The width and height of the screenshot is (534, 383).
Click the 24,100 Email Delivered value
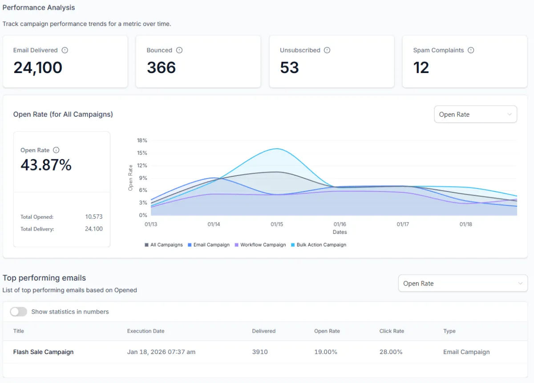(x=38, y=68)
